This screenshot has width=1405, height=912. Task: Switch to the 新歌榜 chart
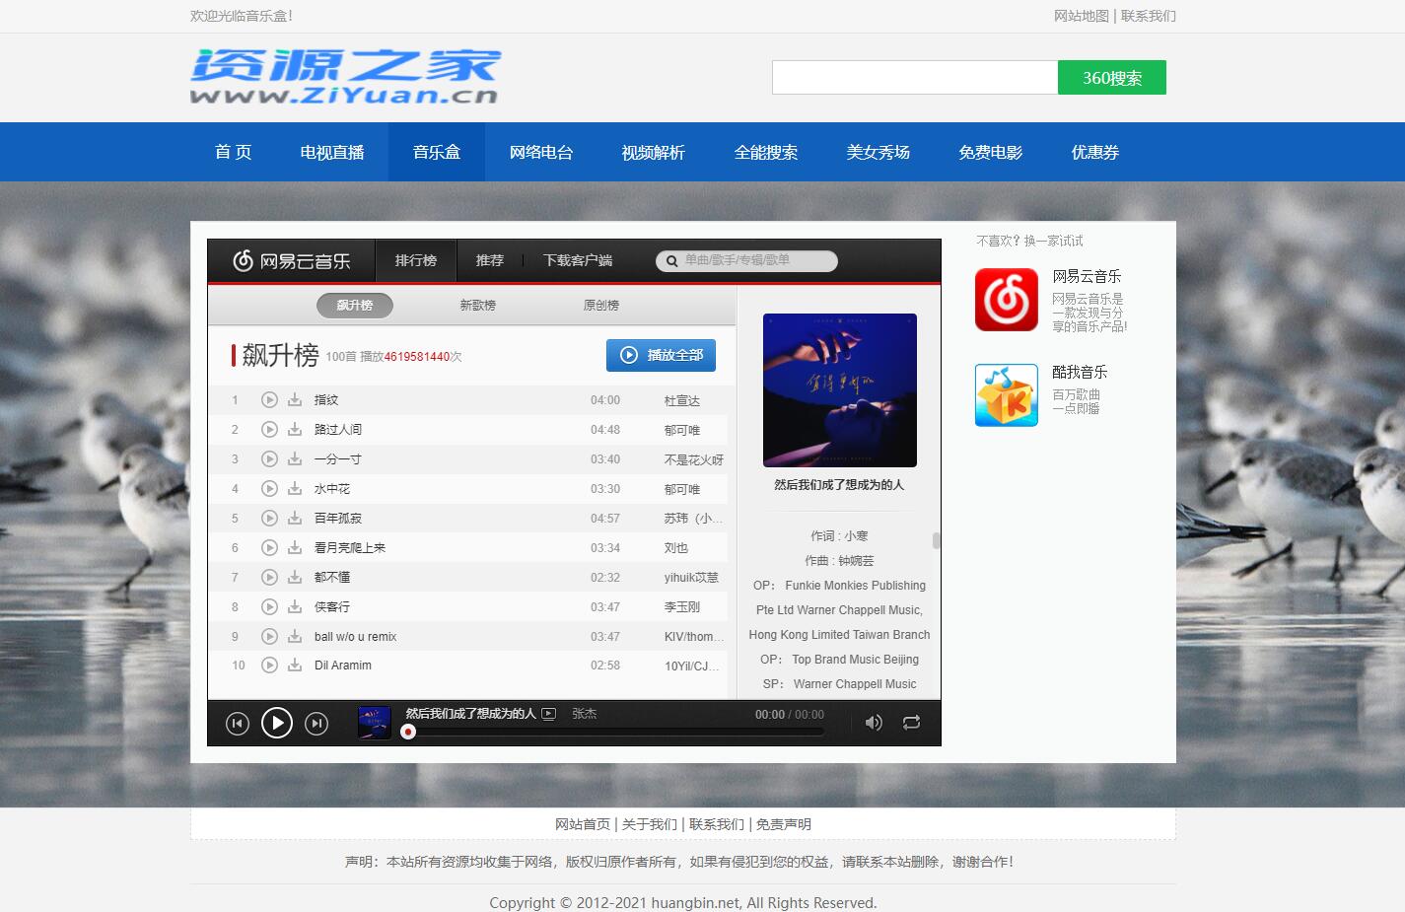point(477,305)
